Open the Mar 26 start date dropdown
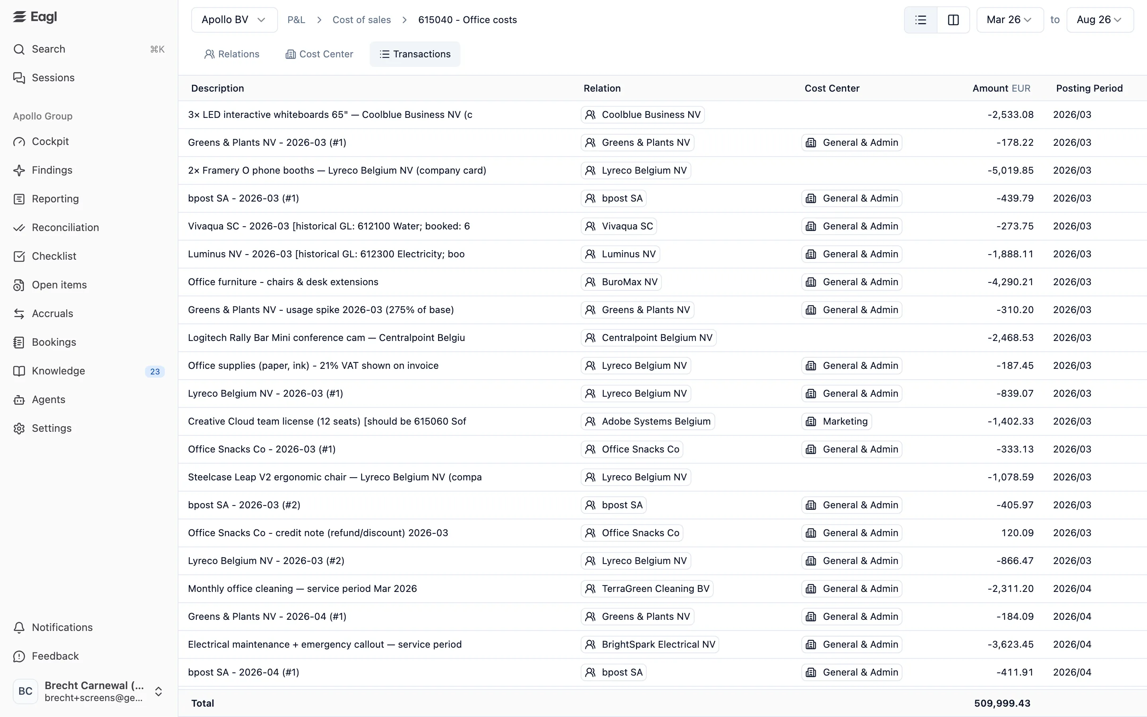The image size is (1147, 717). (x=1010, y=20)
